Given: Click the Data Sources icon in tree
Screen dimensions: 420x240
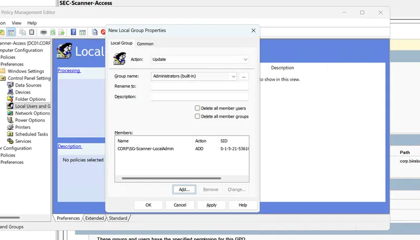Looking at the screenshot, I should click(x=10, y=85).
